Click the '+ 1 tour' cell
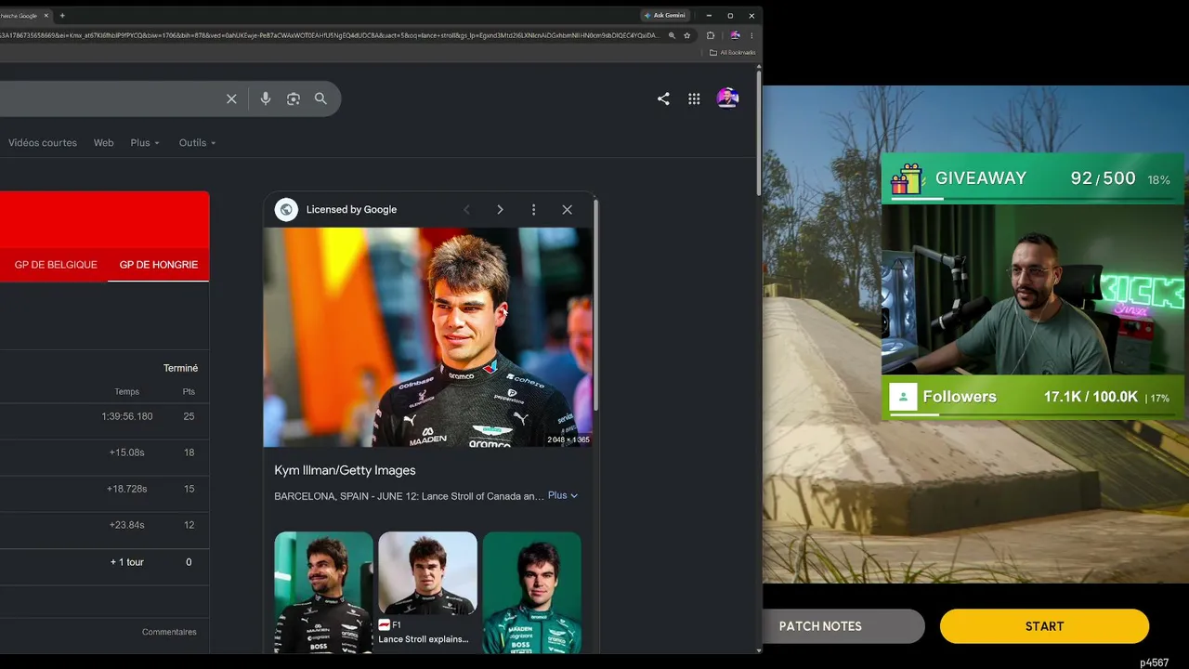The width and height of the screenshot is (1189, 669). 127,562
